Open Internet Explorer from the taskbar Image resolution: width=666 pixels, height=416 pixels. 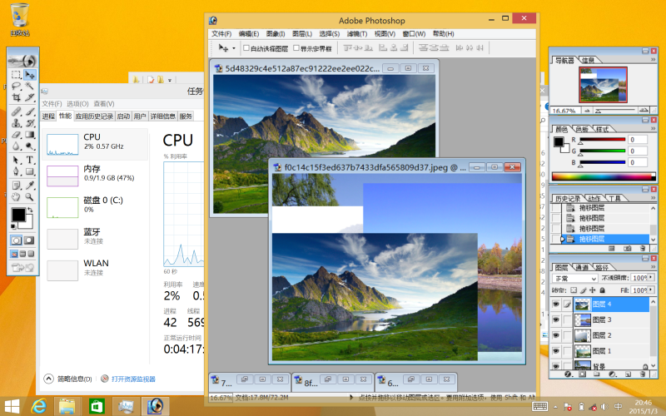coord(38,406)
